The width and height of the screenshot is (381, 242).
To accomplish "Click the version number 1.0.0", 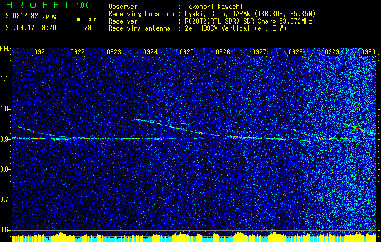I will [x=82, y=5].
